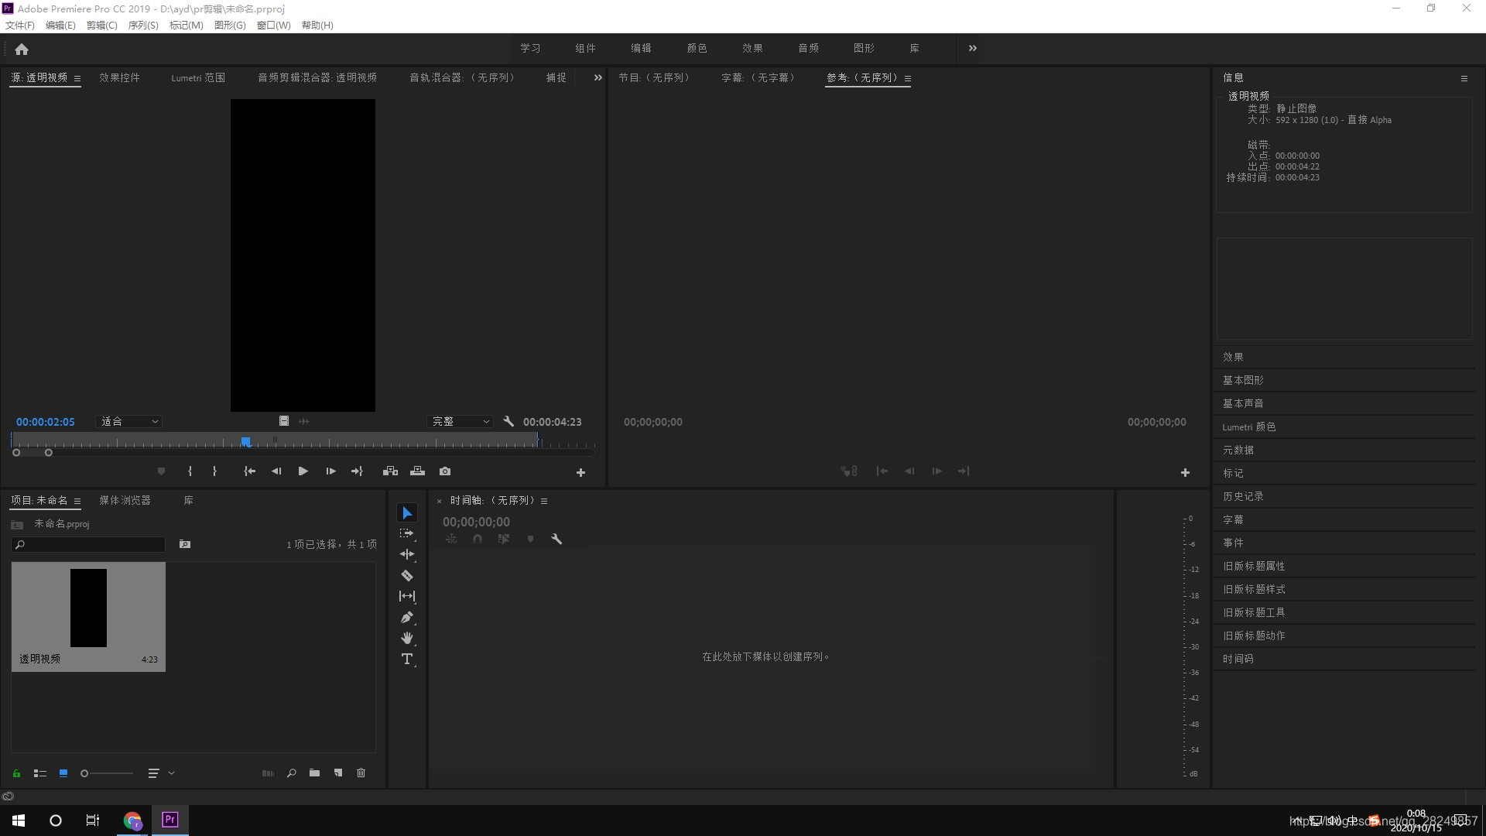1486x836 pixels.
Task: Select the Hand tool
Action: (407, 639)
